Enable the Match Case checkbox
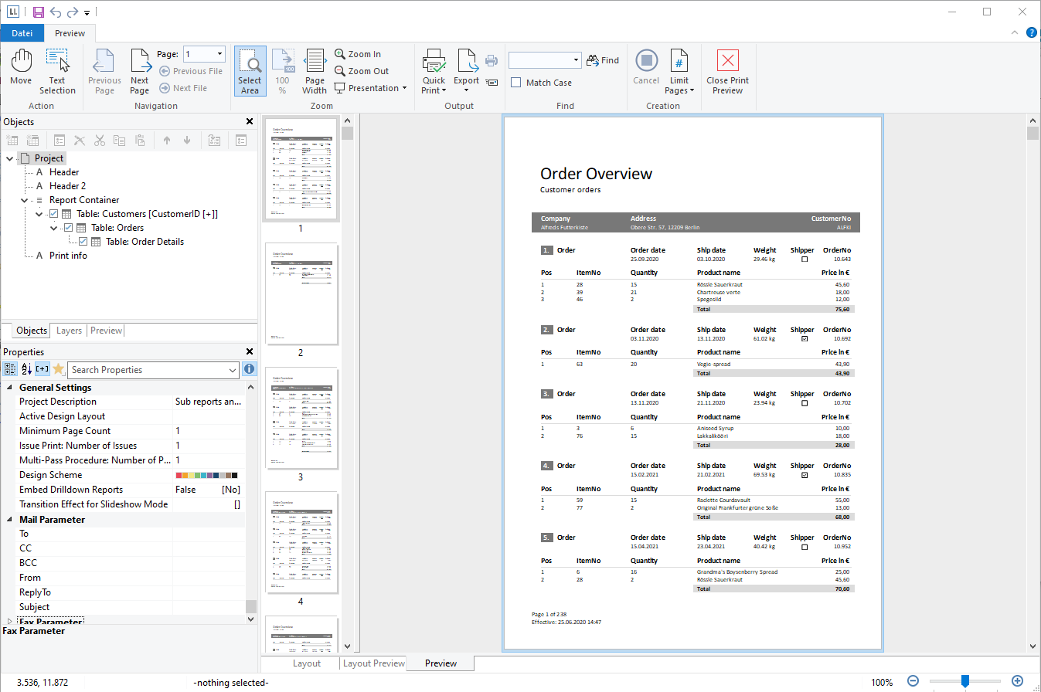The image size is (1041, 692). coord(516,83)
